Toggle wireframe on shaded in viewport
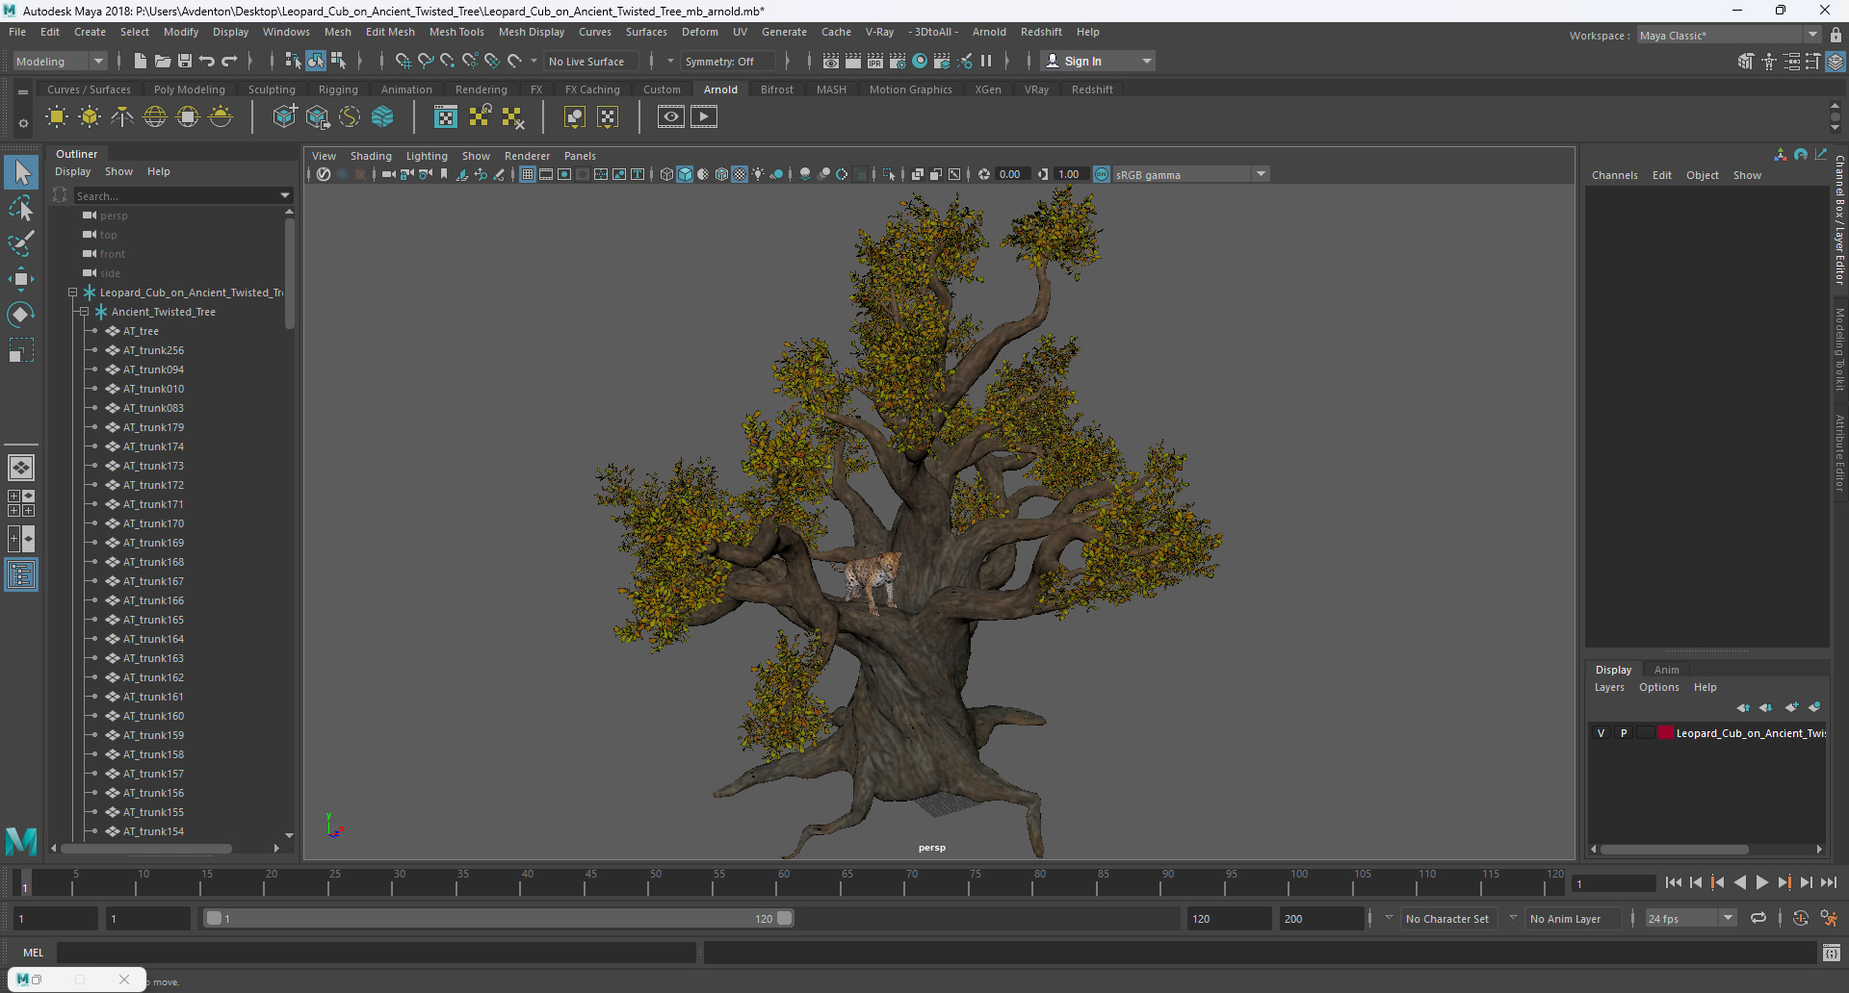The width and height of the screenshot is (1849, 993). 721,174
